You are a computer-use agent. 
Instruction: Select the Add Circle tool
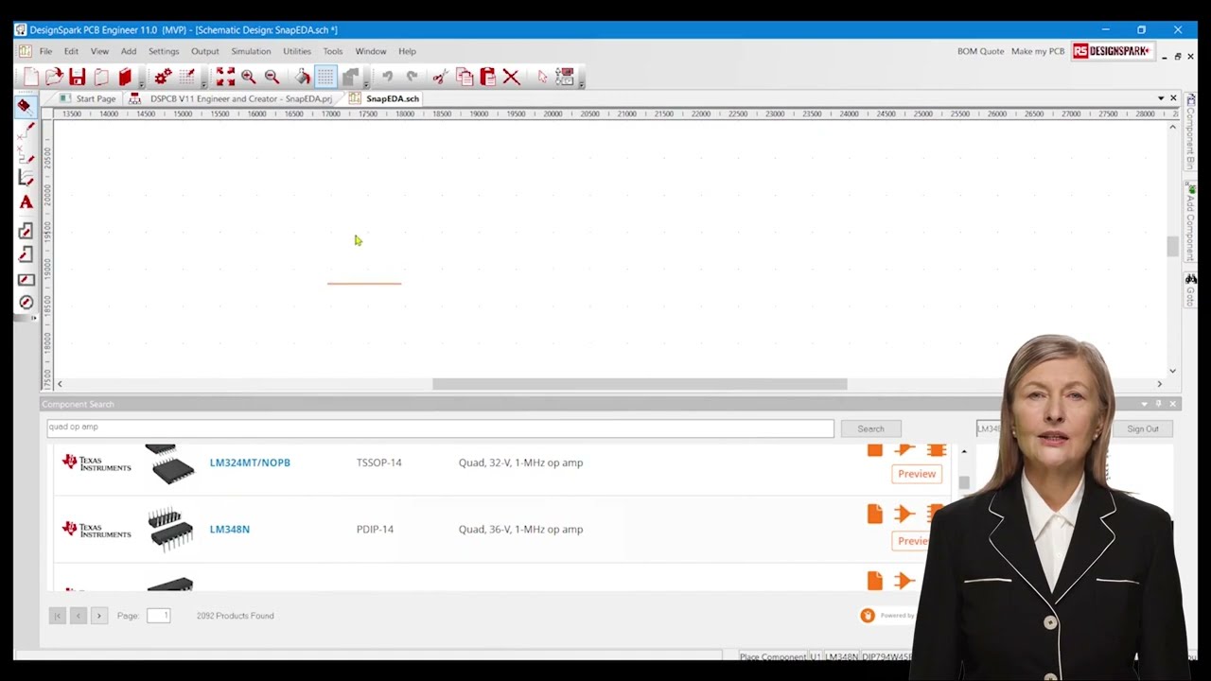(x=26, y=303)
